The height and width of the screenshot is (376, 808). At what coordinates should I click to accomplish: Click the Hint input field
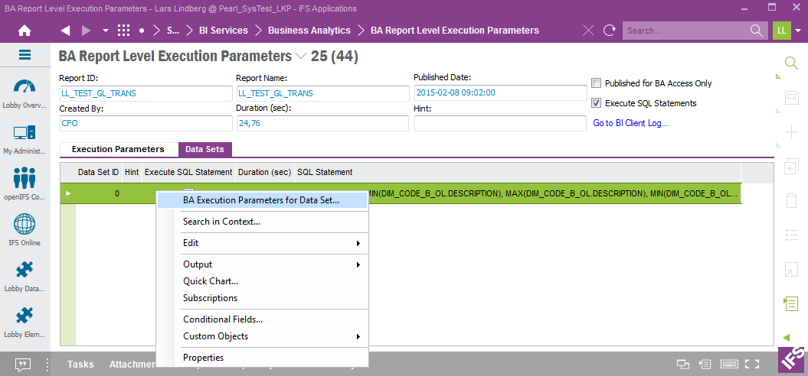pyautogui.click(x=500, y=124)
